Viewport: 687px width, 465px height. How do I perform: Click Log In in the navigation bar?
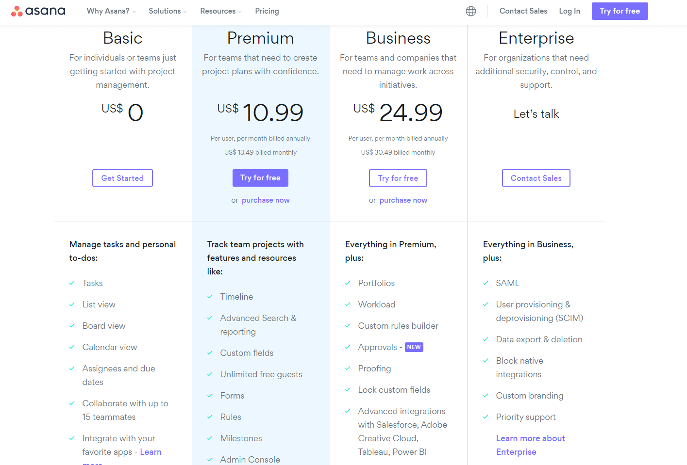coord(569,11)
